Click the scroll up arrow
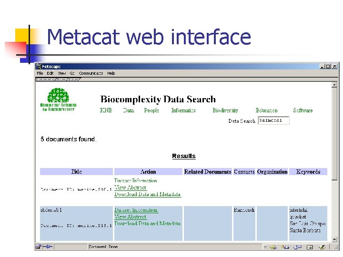The image size is (343, 257). tap(334, 85)
